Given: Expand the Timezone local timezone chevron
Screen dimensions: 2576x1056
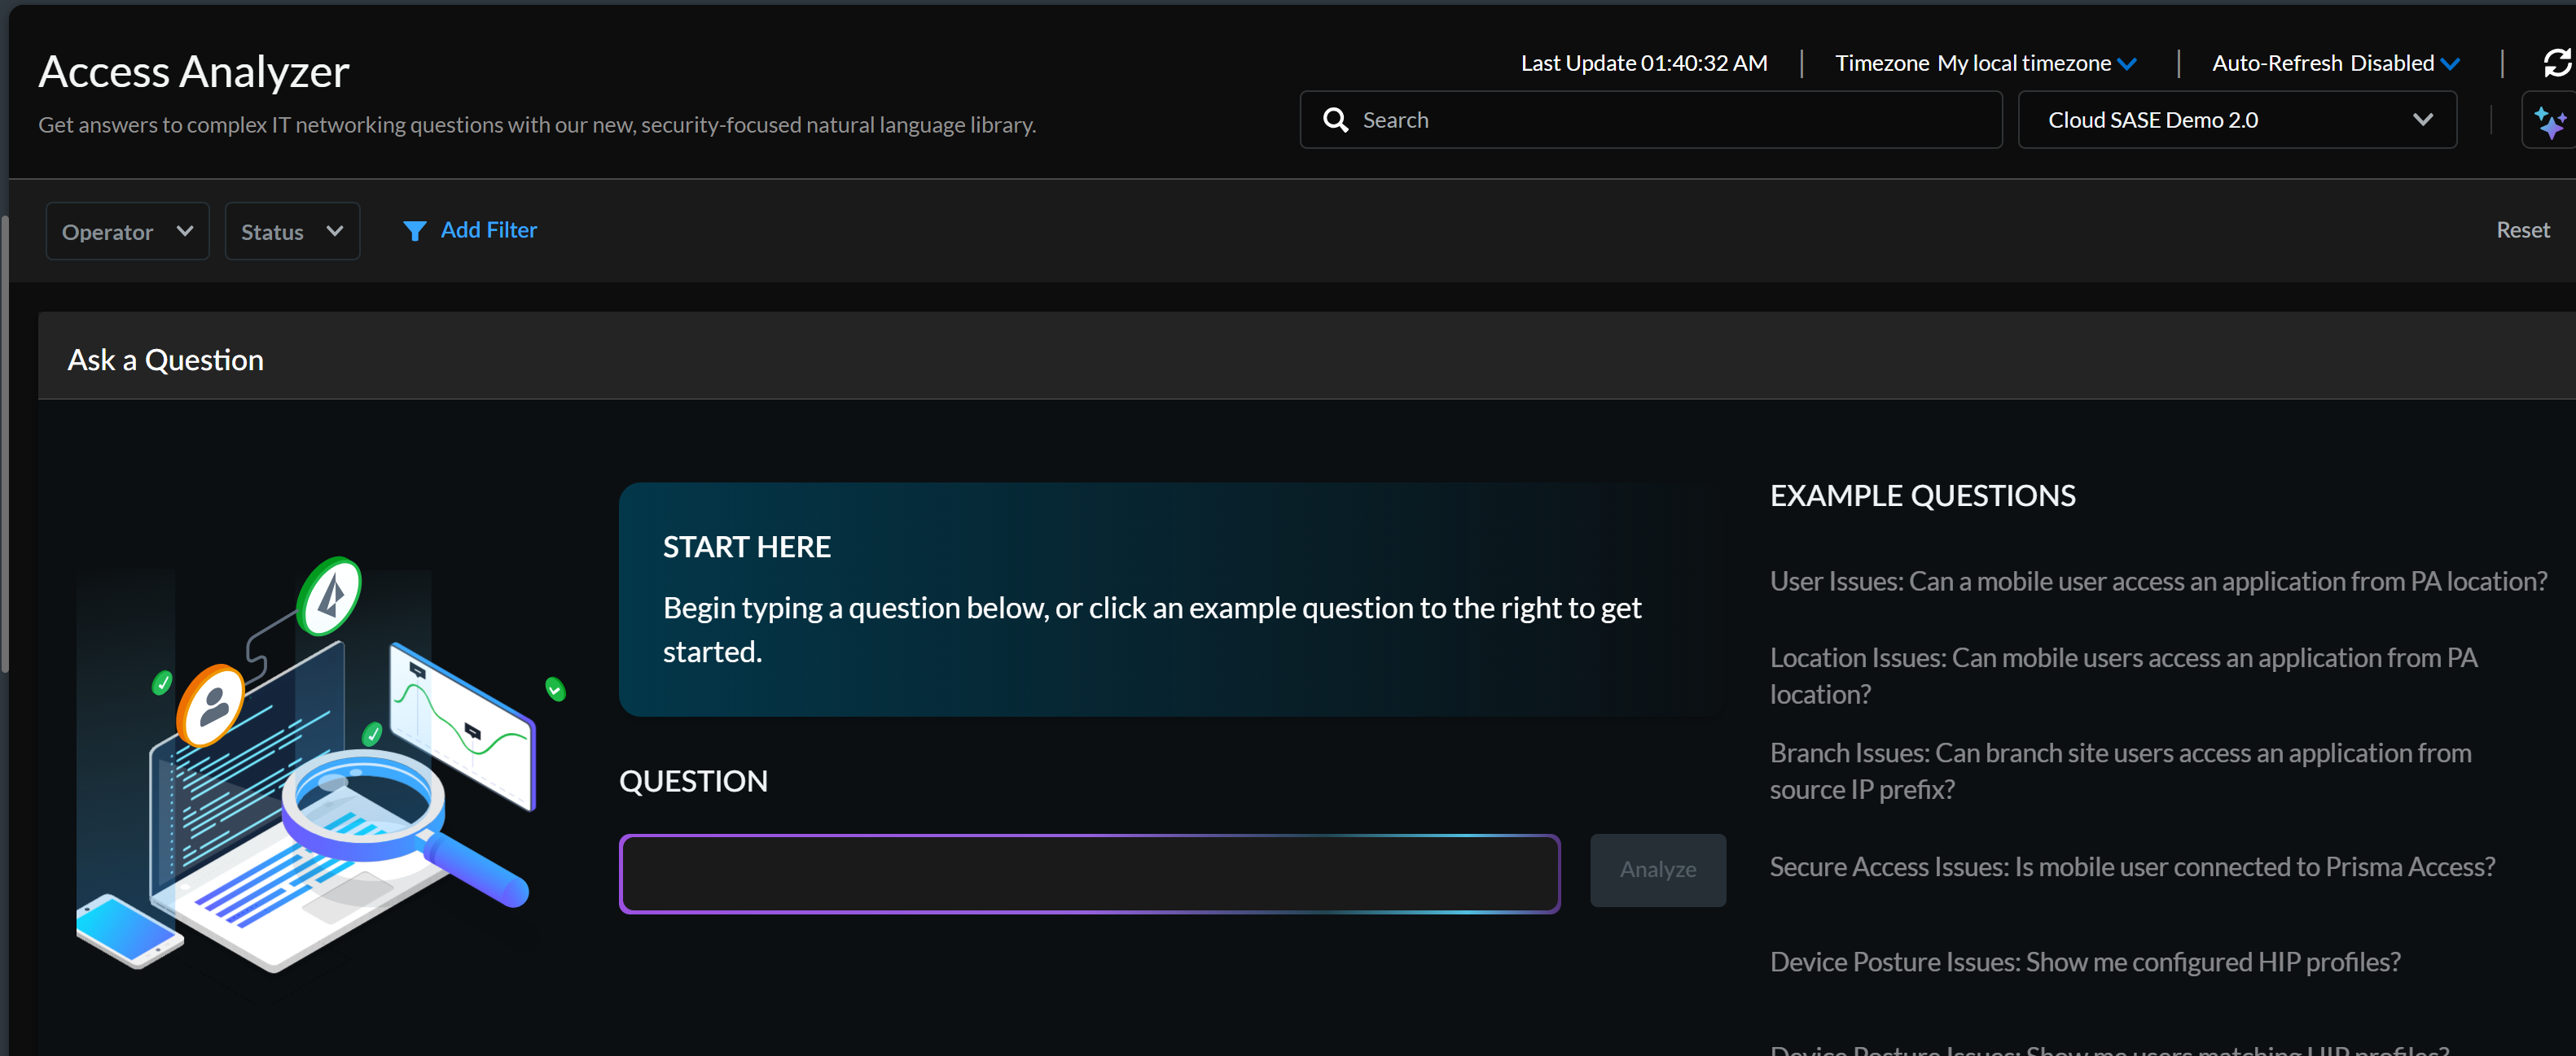Looking at the screenshot, I should (2127, 64).
